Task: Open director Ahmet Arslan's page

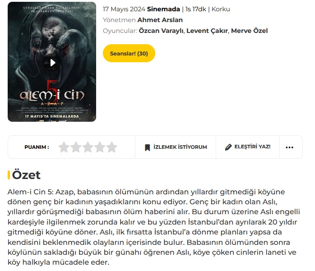Action: click(160, 20)
